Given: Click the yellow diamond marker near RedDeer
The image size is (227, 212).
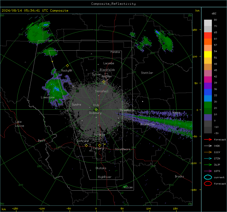Looking at the screenshot, I should (x=104, y=82).
